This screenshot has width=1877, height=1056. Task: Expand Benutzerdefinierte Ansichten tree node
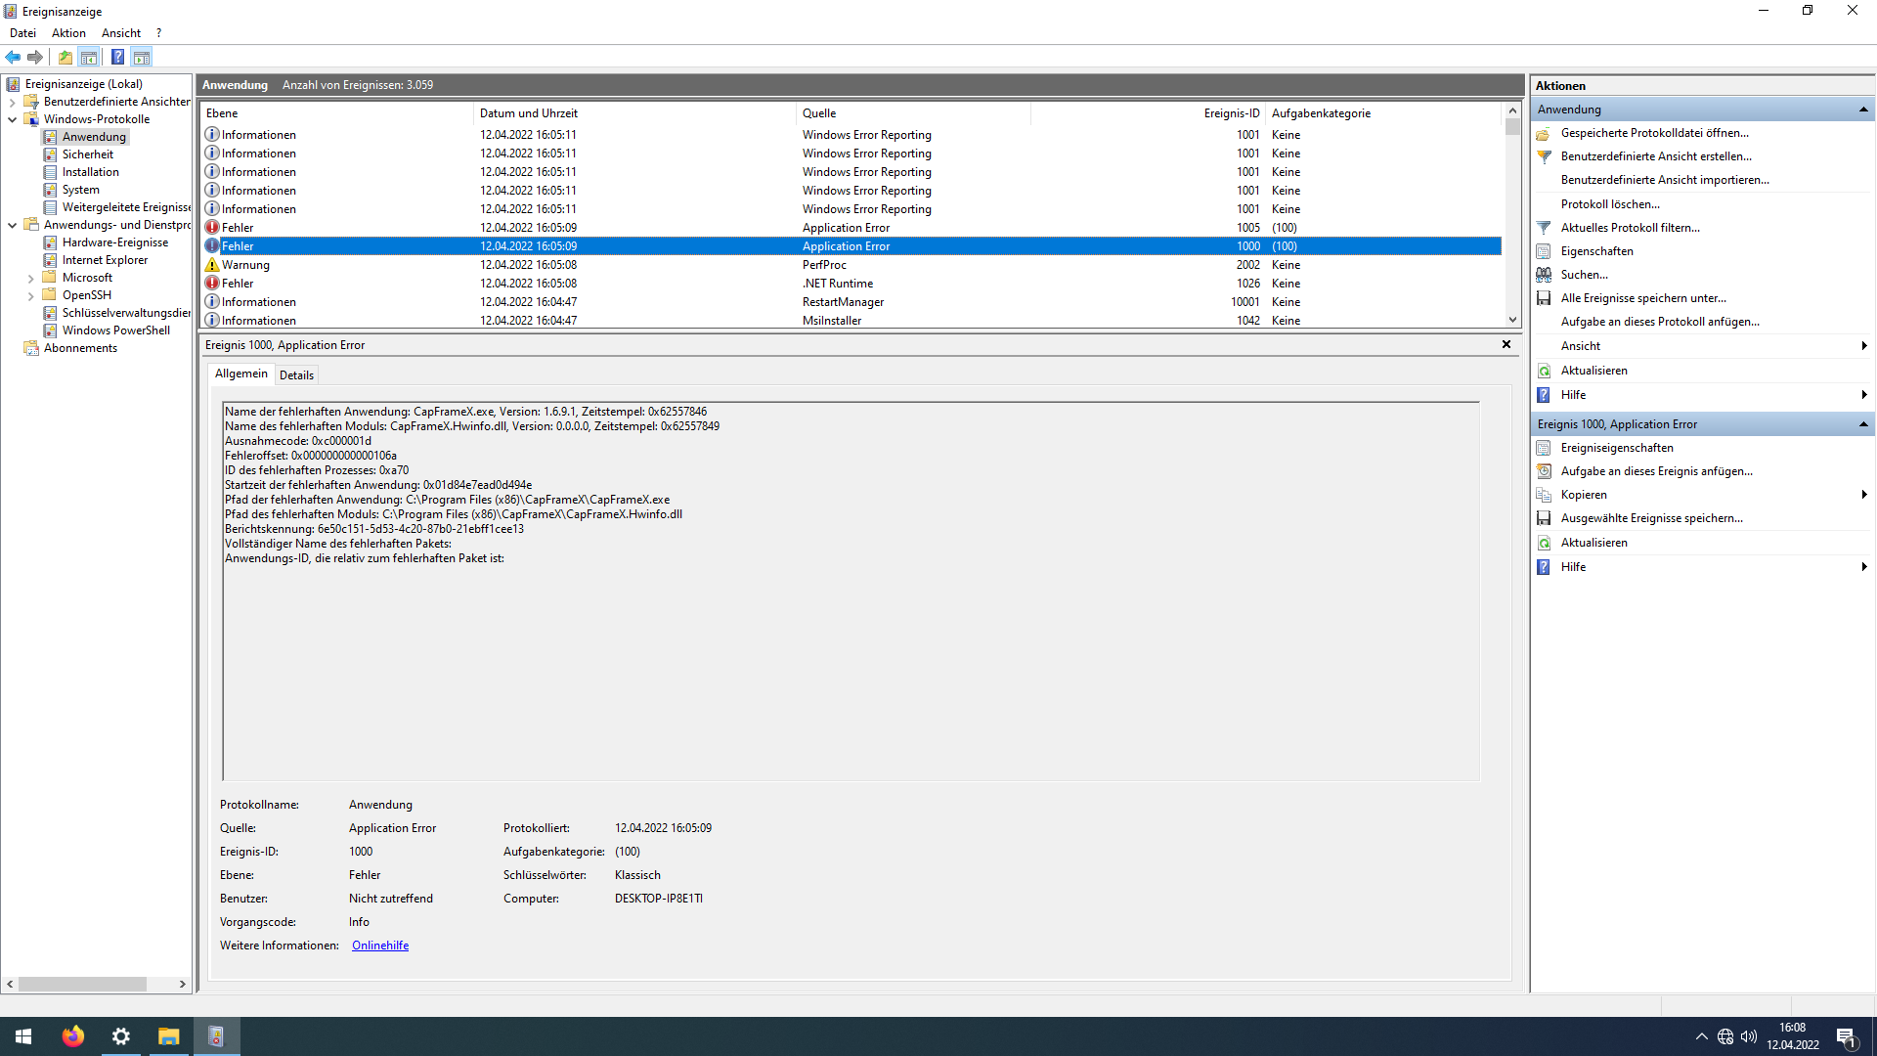tap(12, 102)
